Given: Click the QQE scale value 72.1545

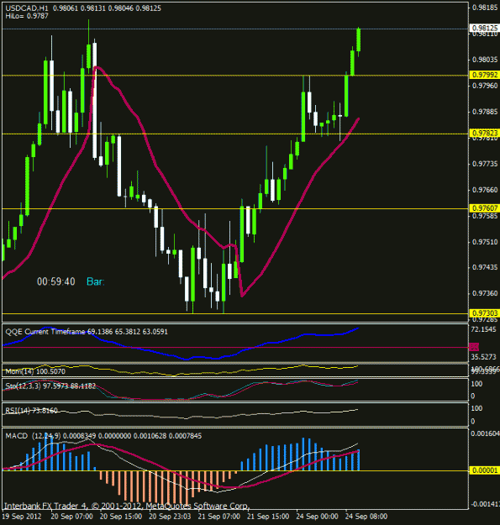Looking at the screenshot, I should [x=483, y=329].
